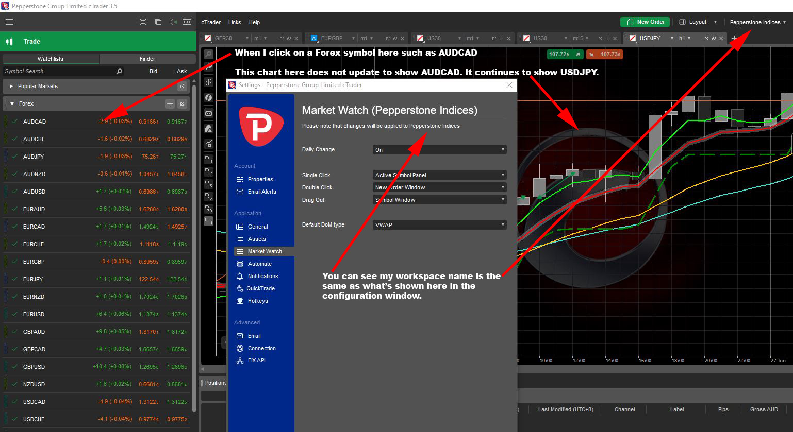
Task: Open the cTrader menu
Action: pos(211,22)
